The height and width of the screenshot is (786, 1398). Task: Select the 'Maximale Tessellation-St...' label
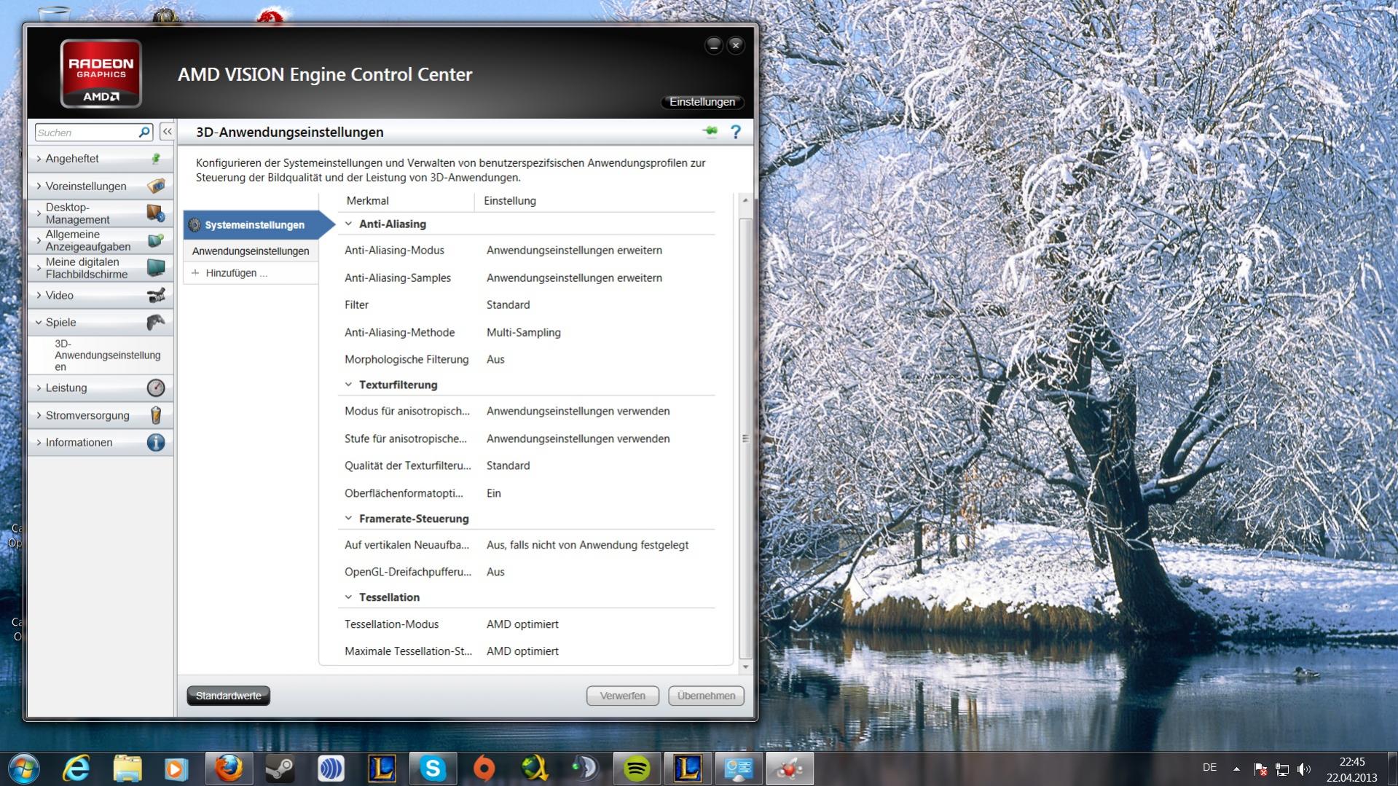[x=408, y=651]
